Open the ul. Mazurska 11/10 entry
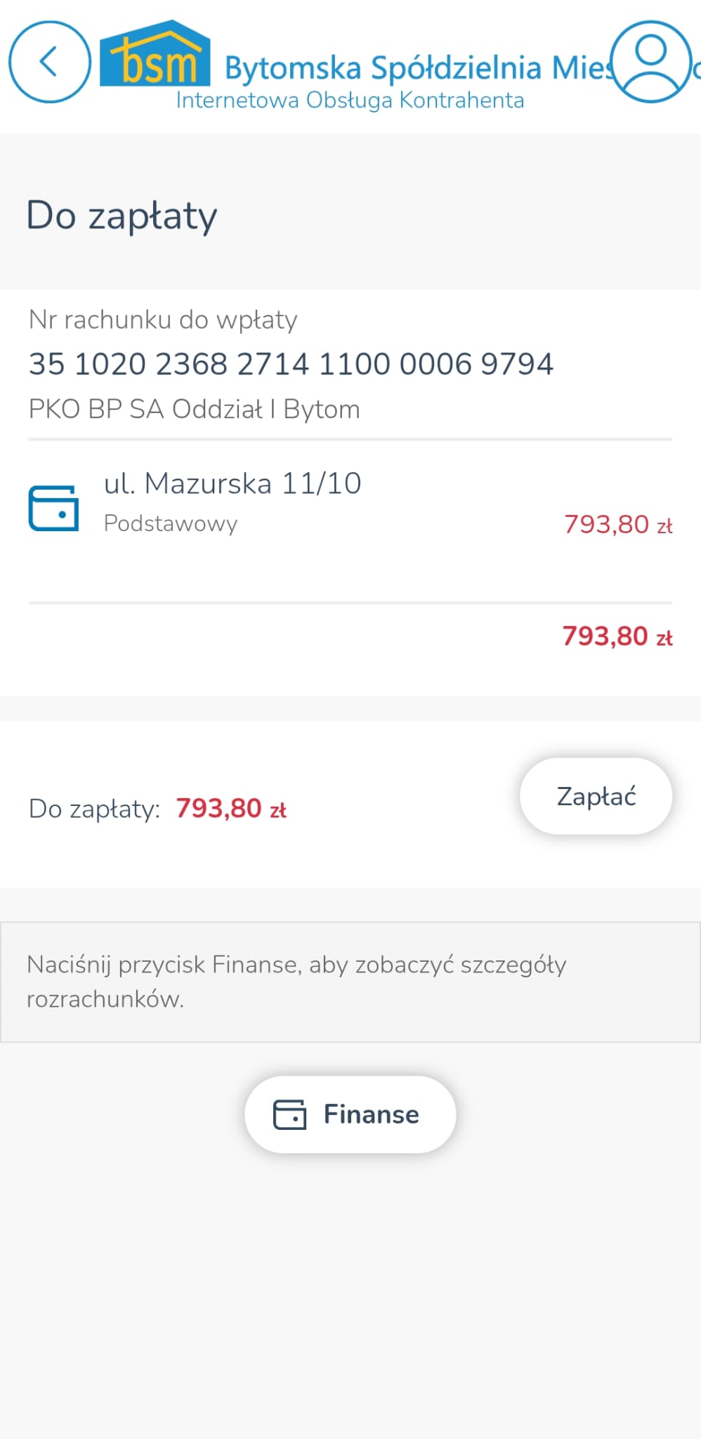This screenshot has width=701, height=1439. click(x=232, y=483)
